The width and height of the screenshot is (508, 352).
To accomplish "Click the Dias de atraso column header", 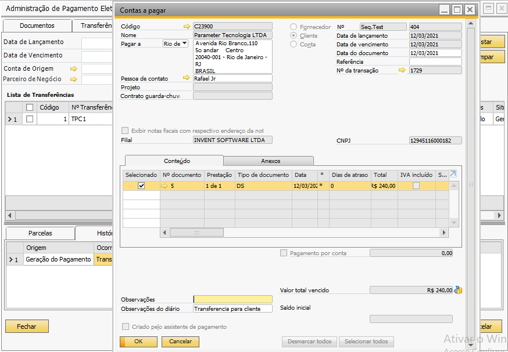I will (x=350, y=175).
